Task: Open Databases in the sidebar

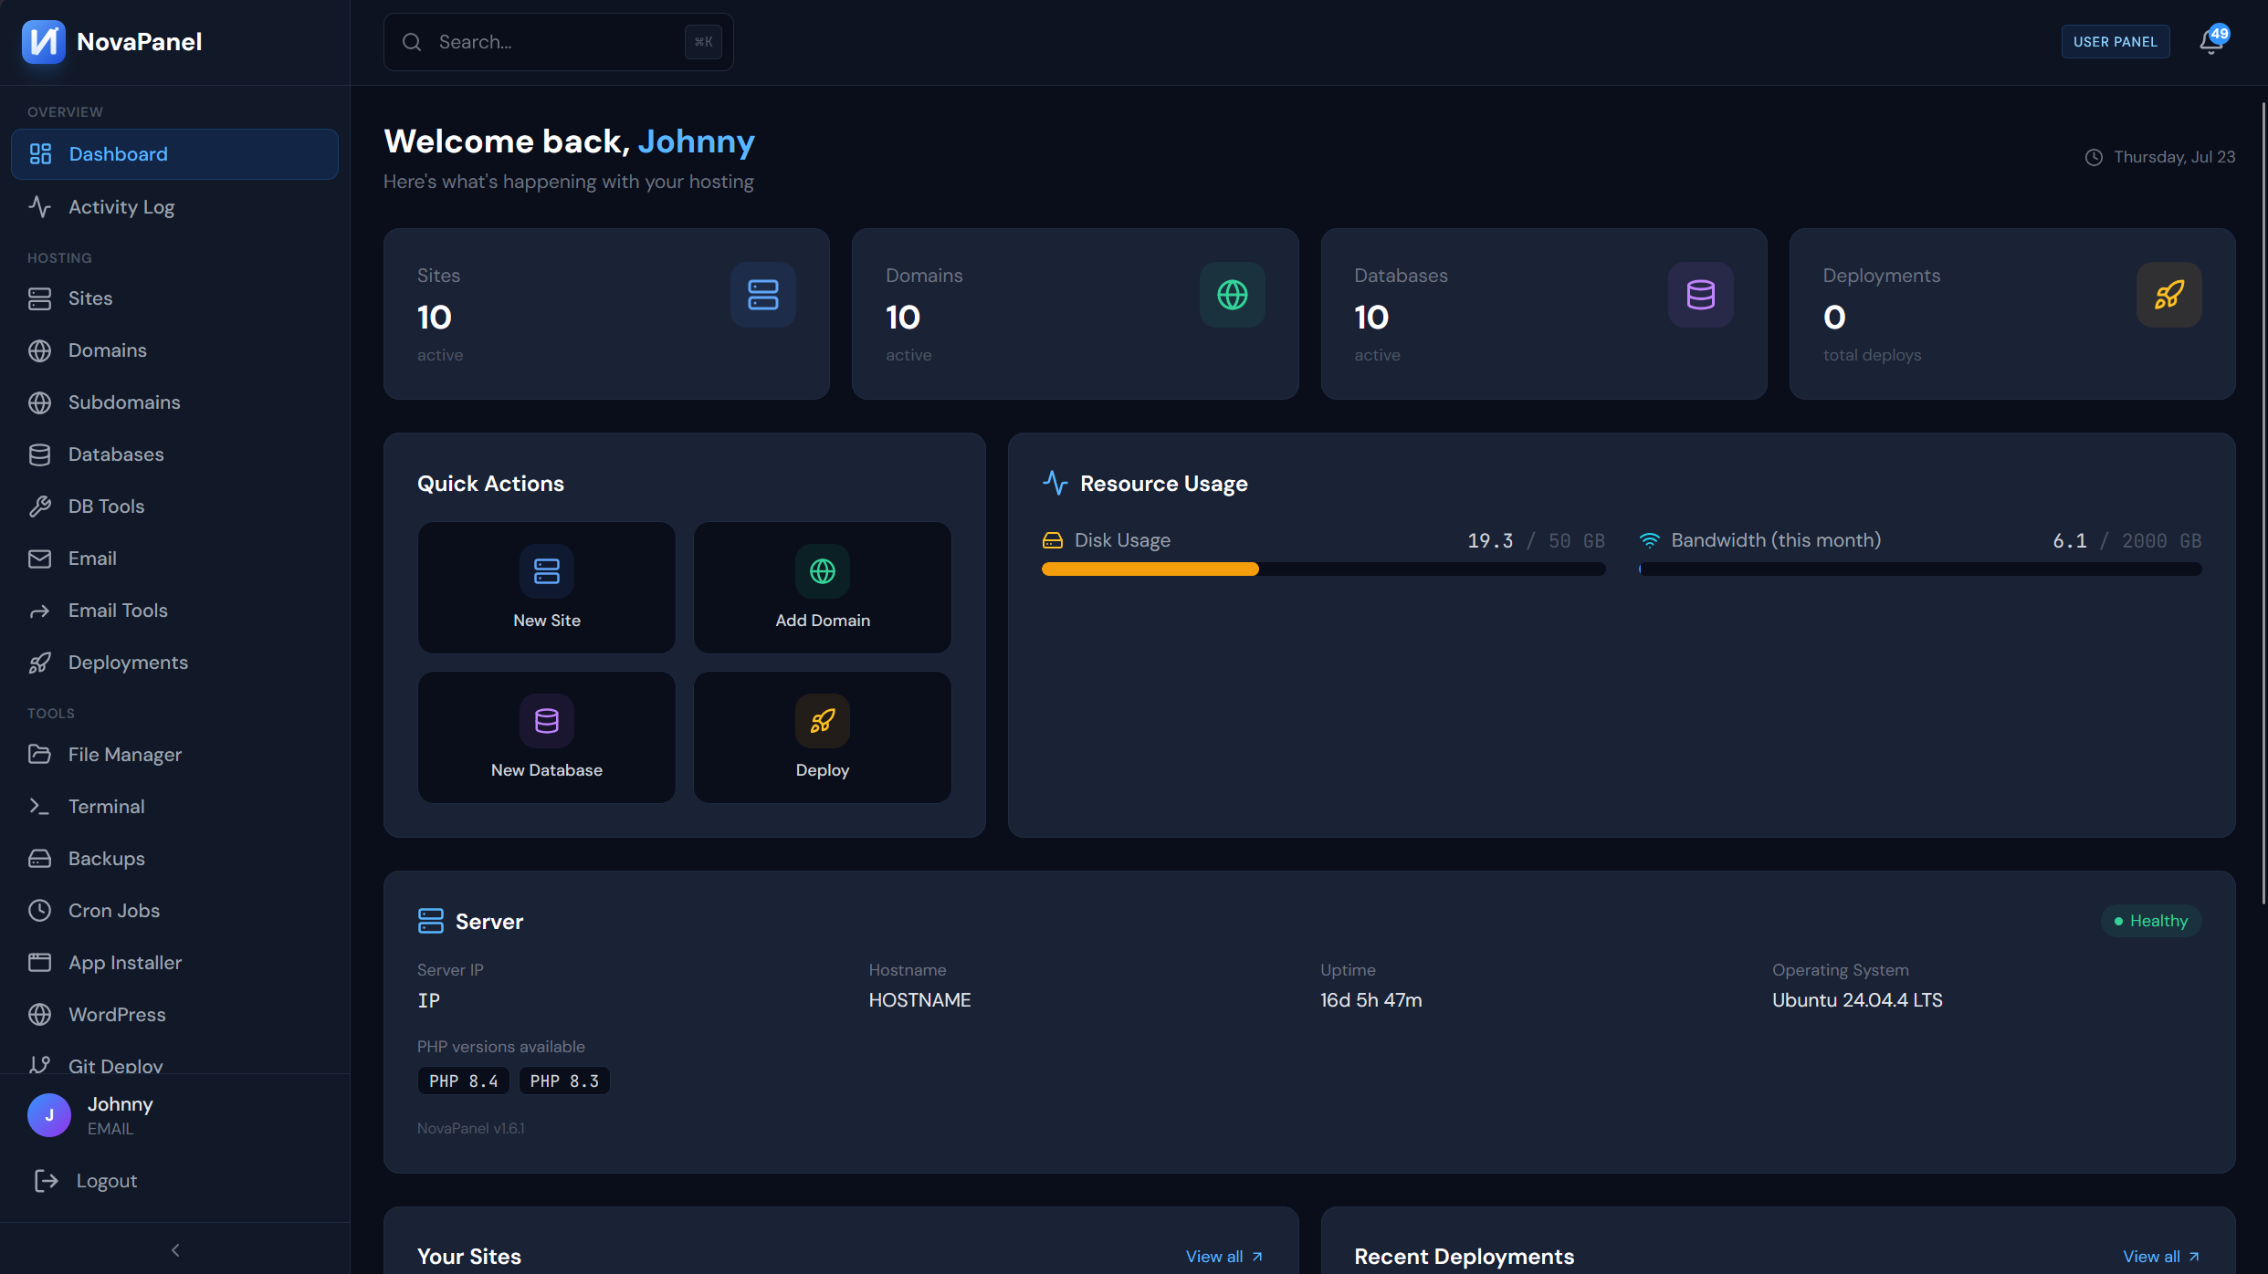Action: (174, 454)
